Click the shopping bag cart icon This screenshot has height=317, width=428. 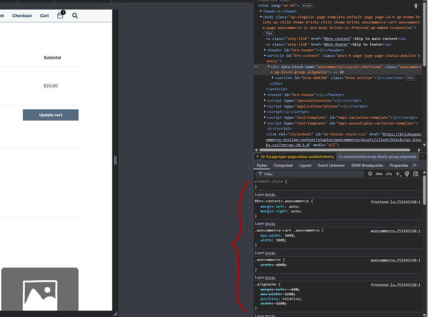click(x=60, y=15)
